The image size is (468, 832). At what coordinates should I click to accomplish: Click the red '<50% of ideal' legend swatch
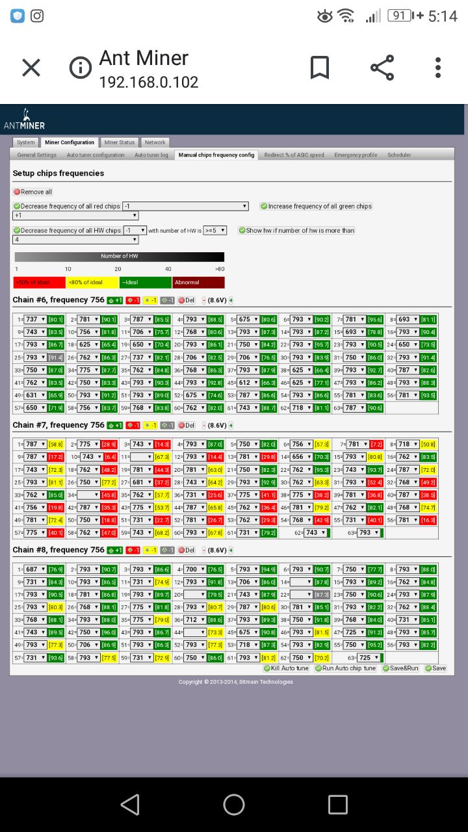40,282
